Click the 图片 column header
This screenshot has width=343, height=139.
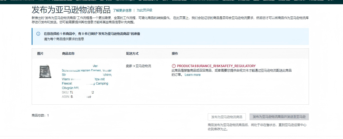(x=40, y=54)
